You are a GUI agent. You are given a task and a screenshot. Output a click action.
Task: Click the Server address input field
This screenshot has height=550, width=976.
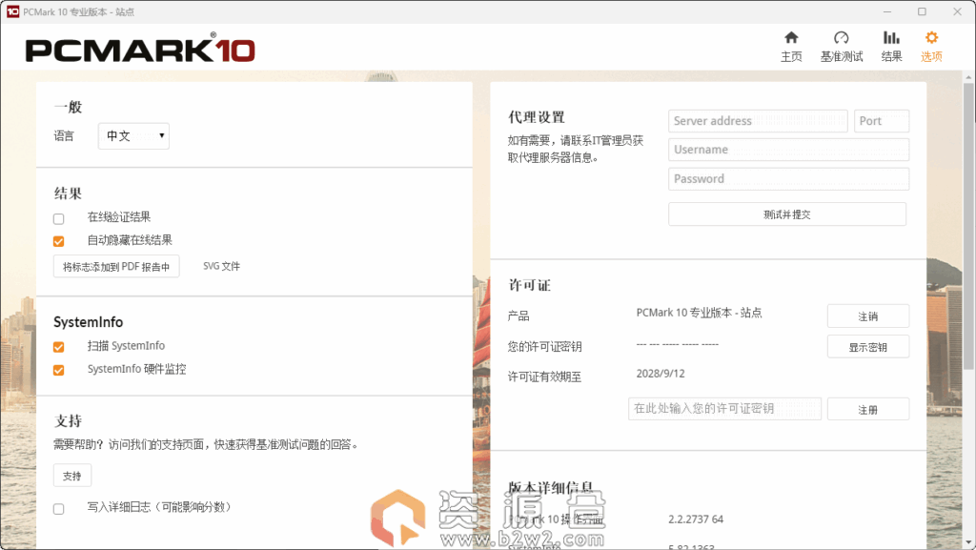pyautogui.click(x=758, y=121)
